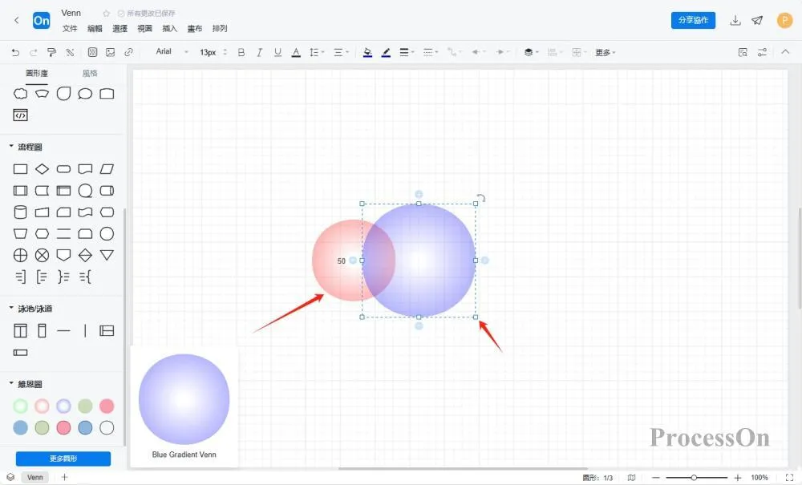The width and height of the screenshot is (802, 485).
Task: Click the publish paper-plane icon
Action: [757, 21]
